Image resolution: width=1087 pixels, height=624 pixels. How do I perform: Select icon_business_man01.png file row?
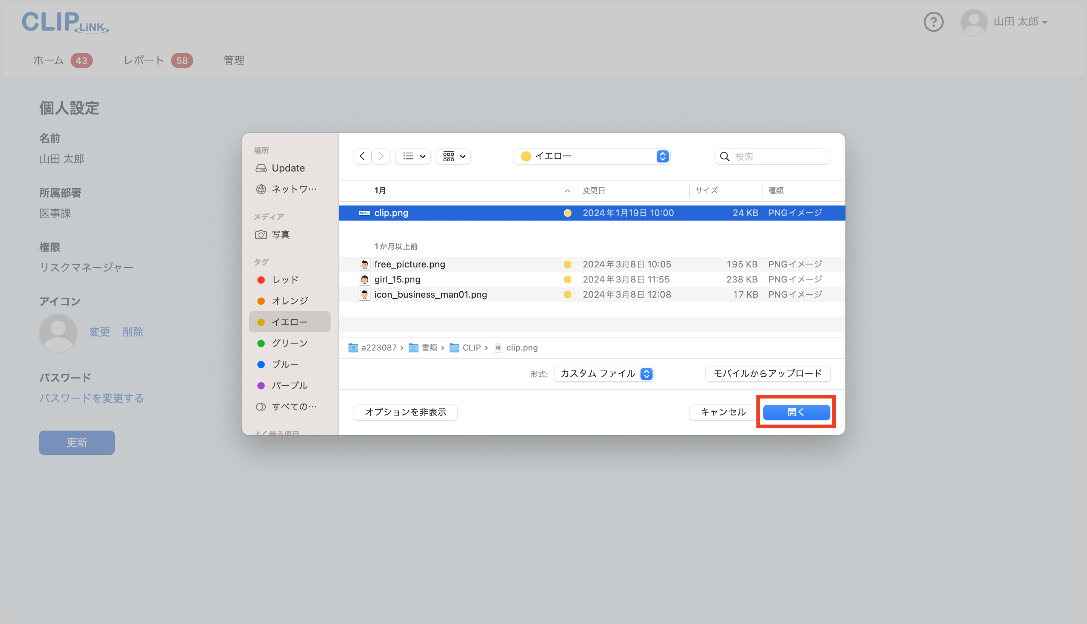pos(430,294)
